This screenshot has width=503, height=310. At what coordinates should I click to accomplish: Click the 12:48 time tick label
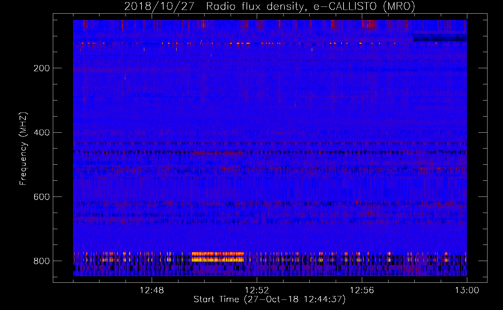click(152, 290)
